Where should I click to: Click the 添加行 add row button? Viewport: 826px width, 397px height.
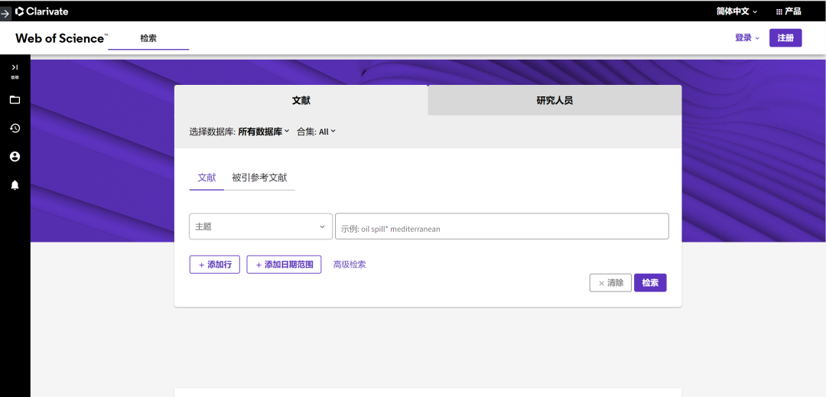pyautogui.click(x=215, y=265)
